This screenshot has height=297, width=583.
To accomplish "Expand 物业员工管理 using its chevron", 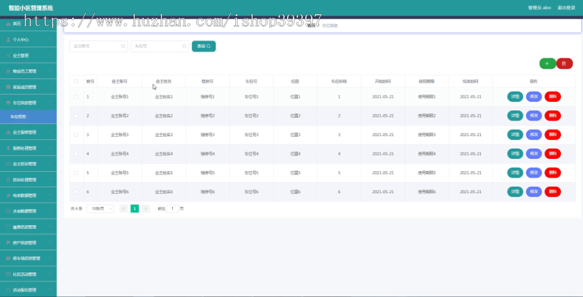I will point(50,71).
